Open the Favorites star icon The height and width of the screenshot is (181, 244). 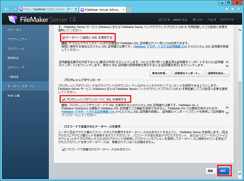pos(232,9)
